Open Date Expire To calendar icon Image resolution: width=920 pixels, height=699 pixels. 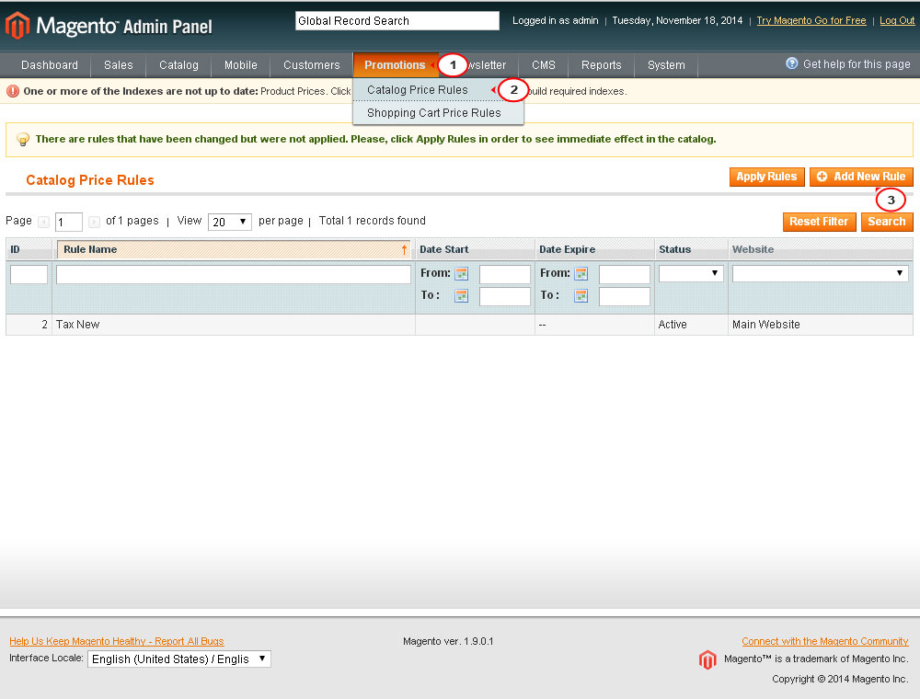pos(581,295)
